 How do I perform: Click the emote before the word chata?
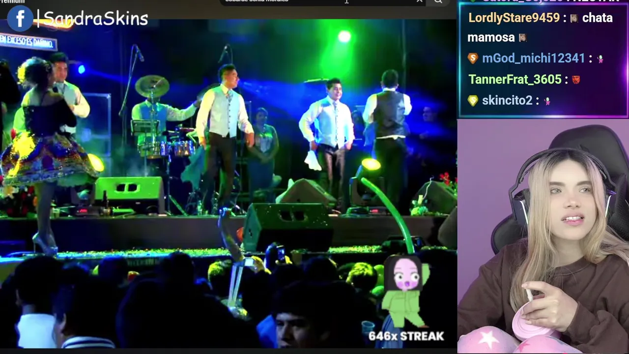[573, 18]
